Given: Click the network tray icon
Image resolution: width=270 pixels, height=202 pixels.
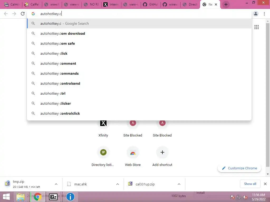Looking at the screenshot, I should [239, 197].
